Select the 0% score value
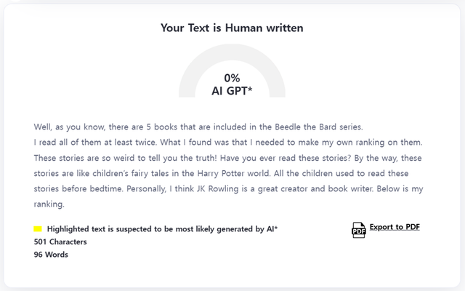 232,78
